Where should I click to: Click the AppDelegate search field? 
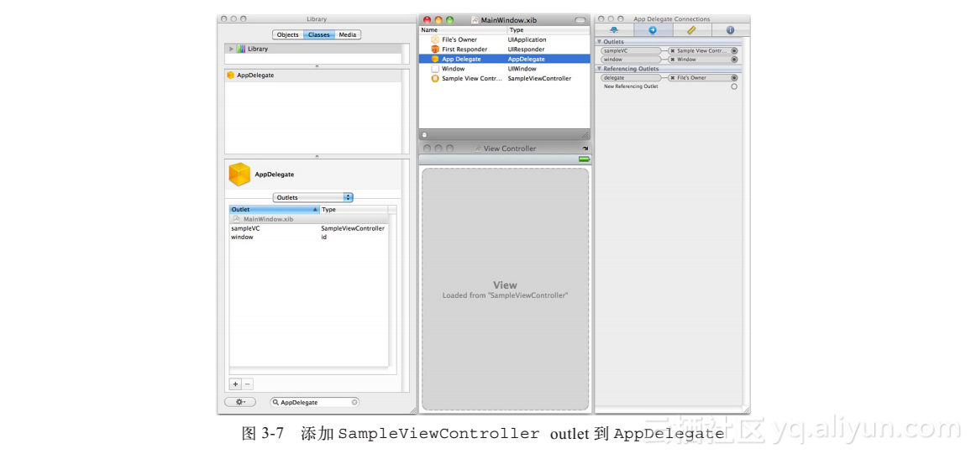click(315, 402)
